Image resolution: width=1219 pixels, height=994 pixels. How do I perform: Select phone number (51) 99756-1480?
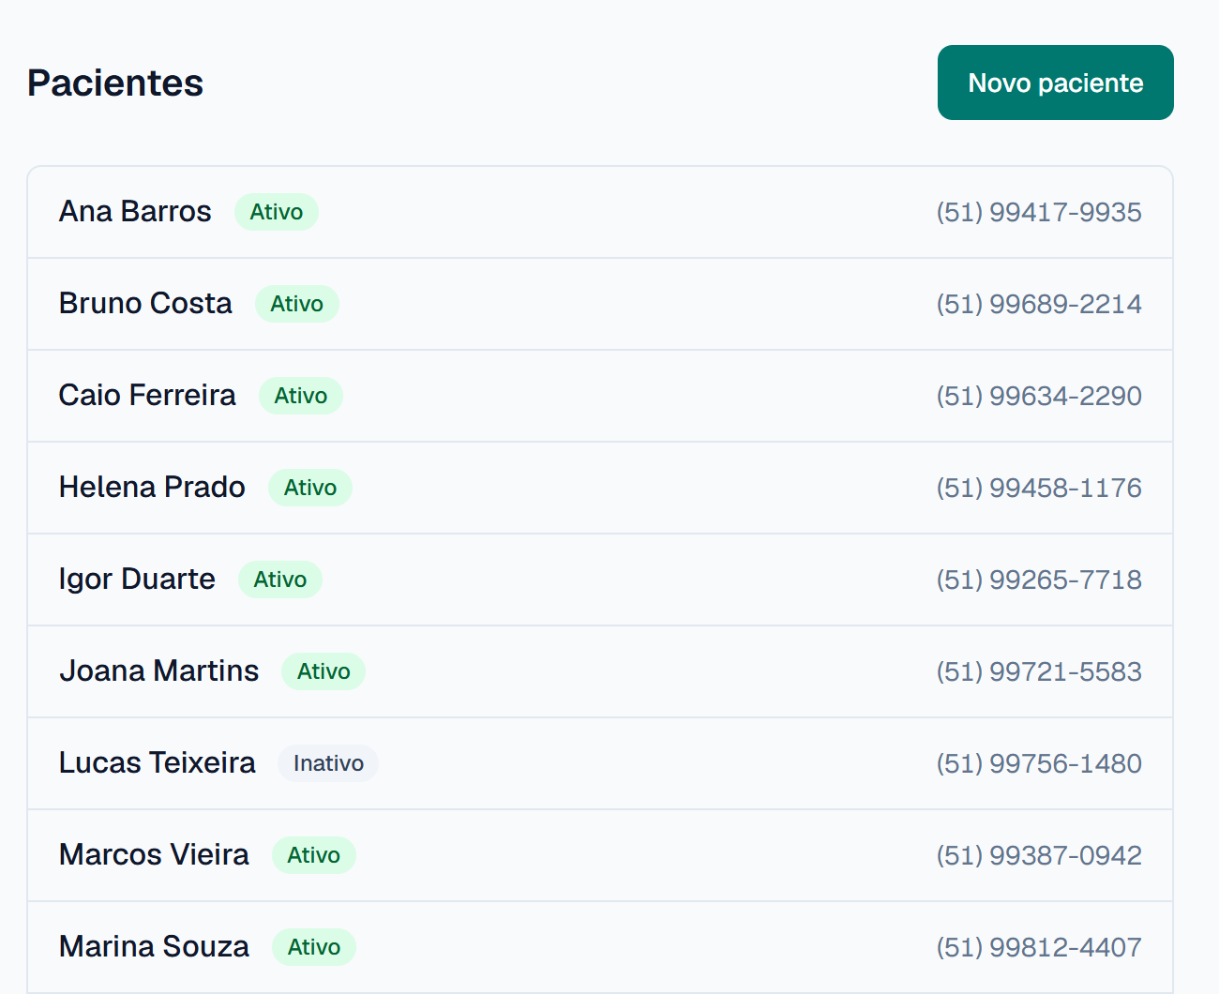(1039, 763)
